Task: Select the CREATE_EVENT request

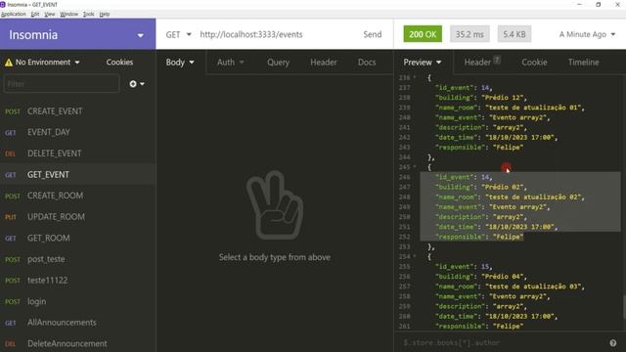Action: (78, 111)
